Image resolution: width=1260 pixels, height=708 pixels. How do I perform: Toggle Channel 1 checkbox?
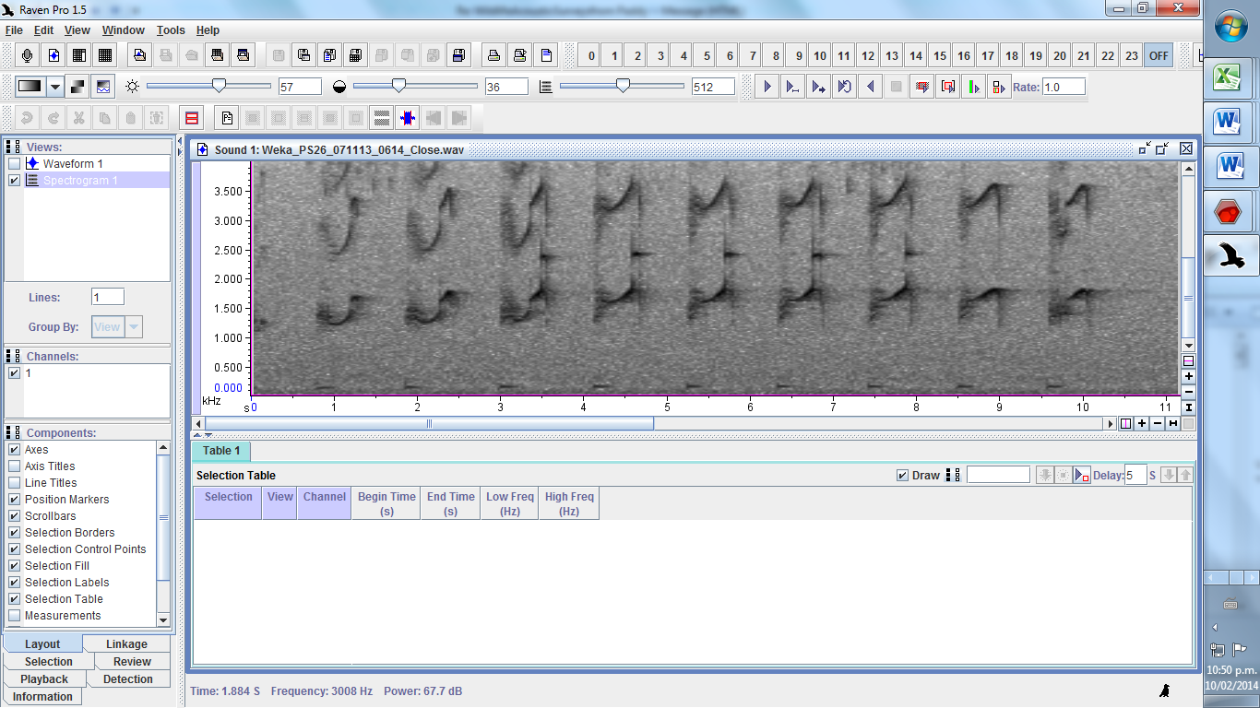pyautogui.click(x=15, y=373)
